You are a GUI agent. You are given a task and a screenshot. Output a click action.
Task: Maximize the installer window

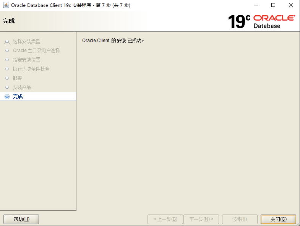pos(273,5)
